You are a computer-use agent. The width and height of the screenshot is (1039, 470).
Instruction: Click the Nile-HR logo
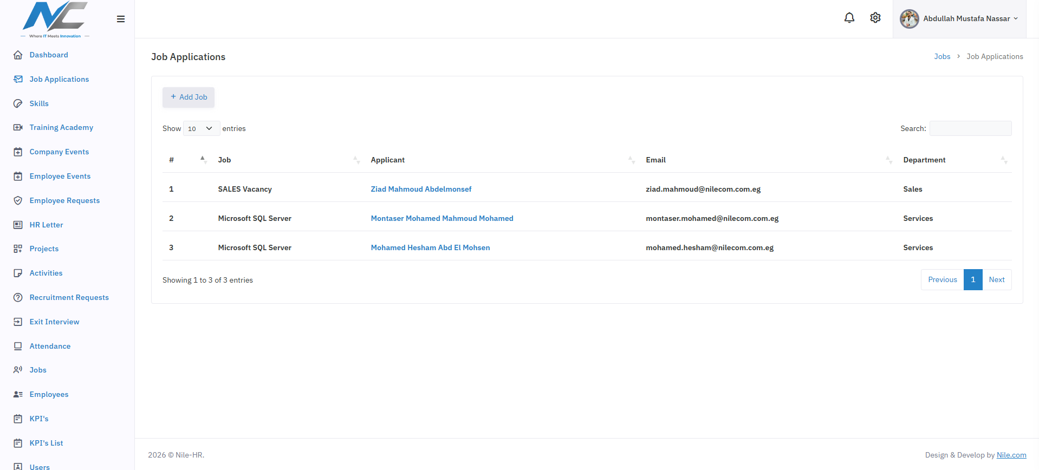click(x=55, y=19)
